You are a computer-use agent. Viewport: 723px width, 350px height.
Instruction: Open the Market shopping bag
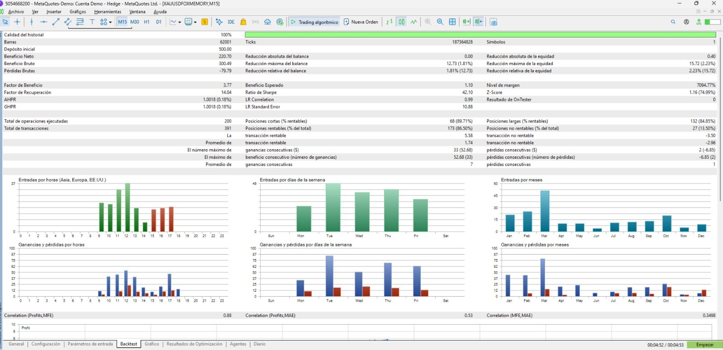(244, 22)
